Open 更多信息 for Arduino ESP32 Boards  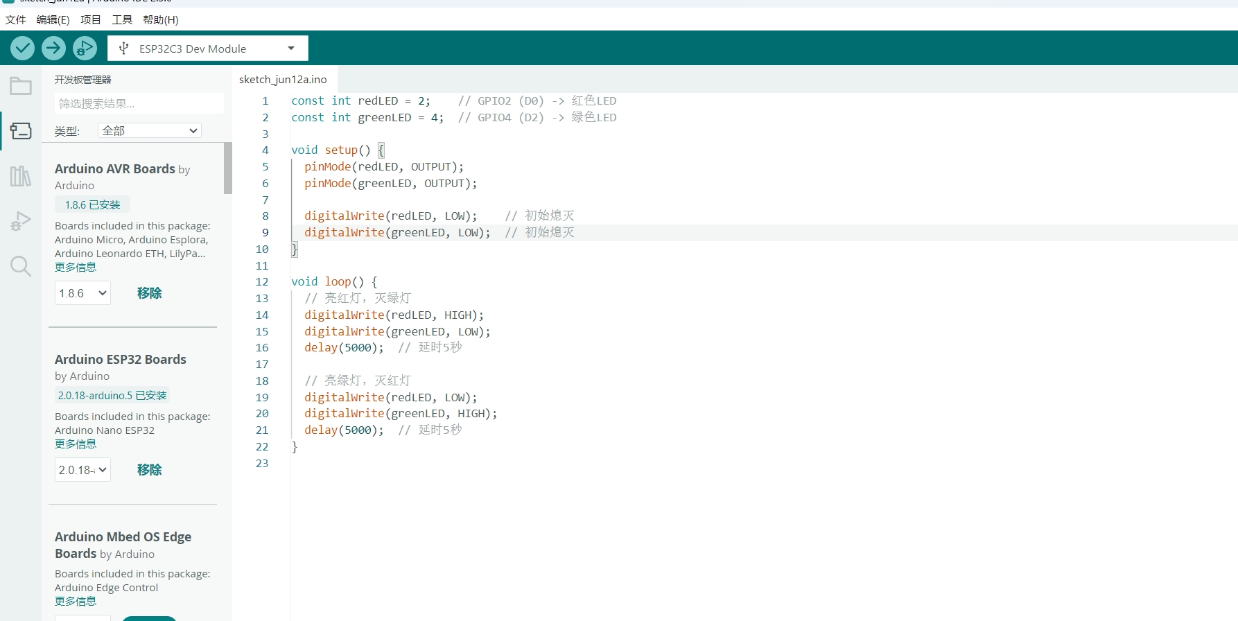pyautogui.click(x=76, y=444)
